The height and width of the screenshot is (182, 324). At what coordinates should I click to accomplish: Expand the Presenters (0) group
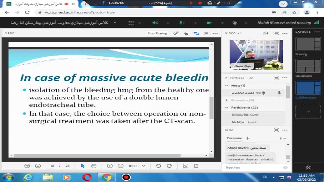click(227, 100)
